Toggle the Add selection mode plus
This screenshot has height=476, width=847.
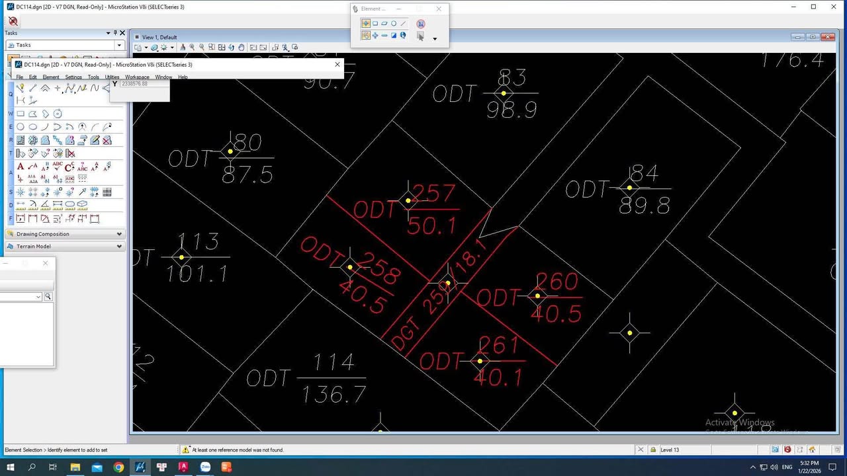click(x=375, y=36)
